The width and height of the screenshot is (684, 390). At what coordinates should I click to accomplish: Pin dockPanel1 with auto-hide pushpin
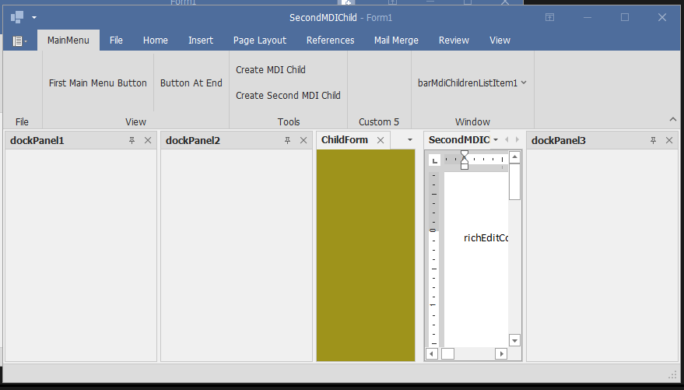pos(132,140)
